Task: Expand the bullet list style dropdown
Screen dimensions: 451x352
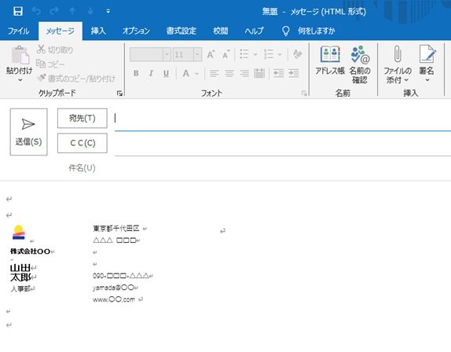Action: coord(255,54)
